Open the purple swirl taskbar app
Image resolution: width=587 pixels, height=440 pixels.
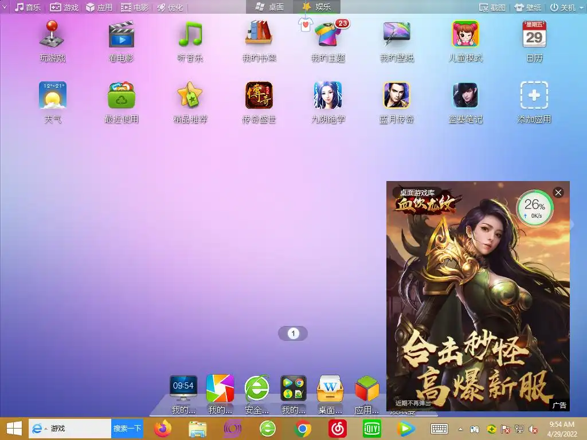coord(232,429)
